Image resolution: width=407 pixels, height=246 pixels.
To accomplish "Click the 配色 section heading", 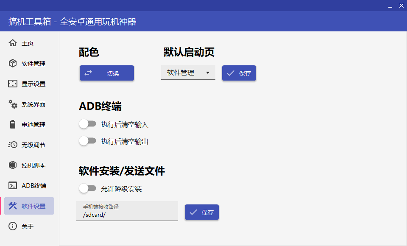I will [89, 52].
